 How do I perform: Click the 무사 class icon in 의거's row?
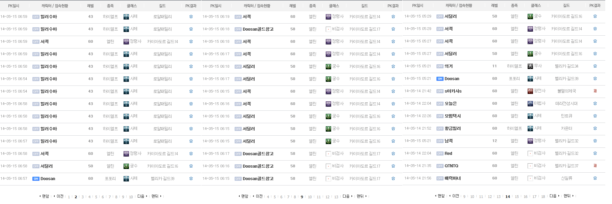(x=530, y=66)
